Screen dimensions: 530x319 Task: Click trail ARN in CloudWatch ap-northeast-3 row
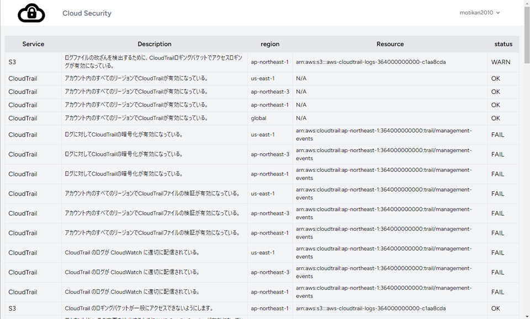(x=384, y=272)
